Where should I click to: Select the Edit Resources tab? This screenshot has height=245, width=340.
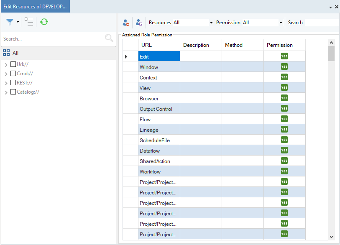(x=35, y=6)
